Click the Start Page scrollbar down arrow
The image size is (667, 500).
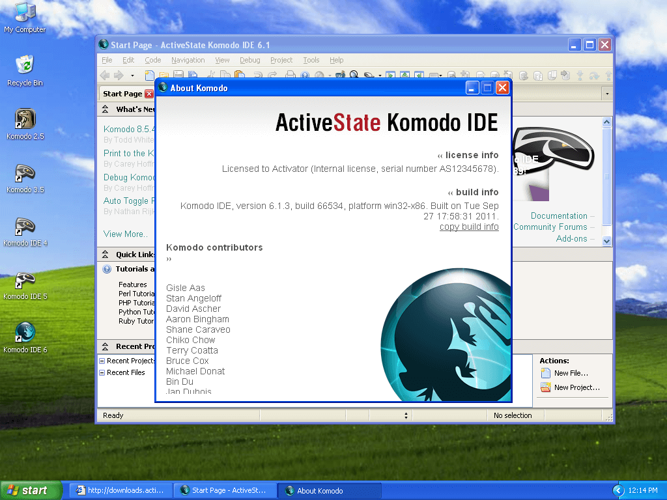[606, 241]
